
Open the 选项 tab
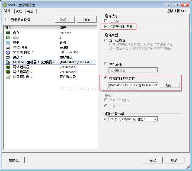pyautogui.click(x=19, y=11)
